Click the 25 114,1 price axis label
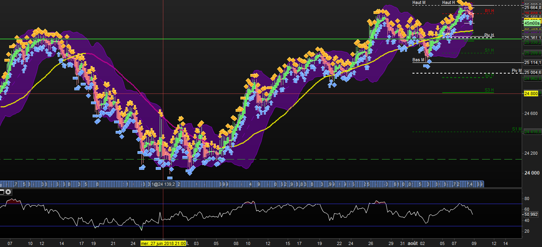542x247 pixels. point(532,62)
